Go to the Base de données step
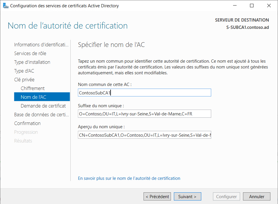Image resolution: width=278 pixels, height=204 pixels. pyautogui.click(x=41, y=115)
